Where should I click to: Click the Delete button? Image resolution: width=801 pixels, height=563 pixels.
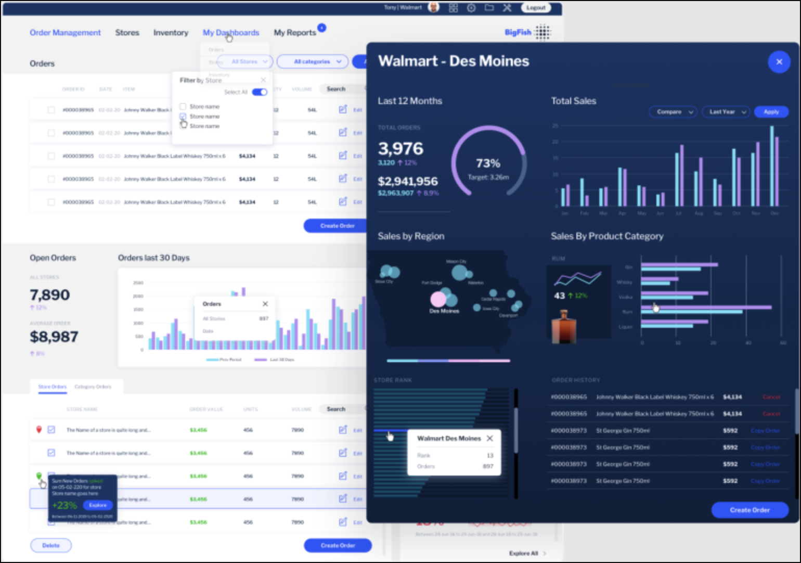pyautogui.click(x=51, y=545)
